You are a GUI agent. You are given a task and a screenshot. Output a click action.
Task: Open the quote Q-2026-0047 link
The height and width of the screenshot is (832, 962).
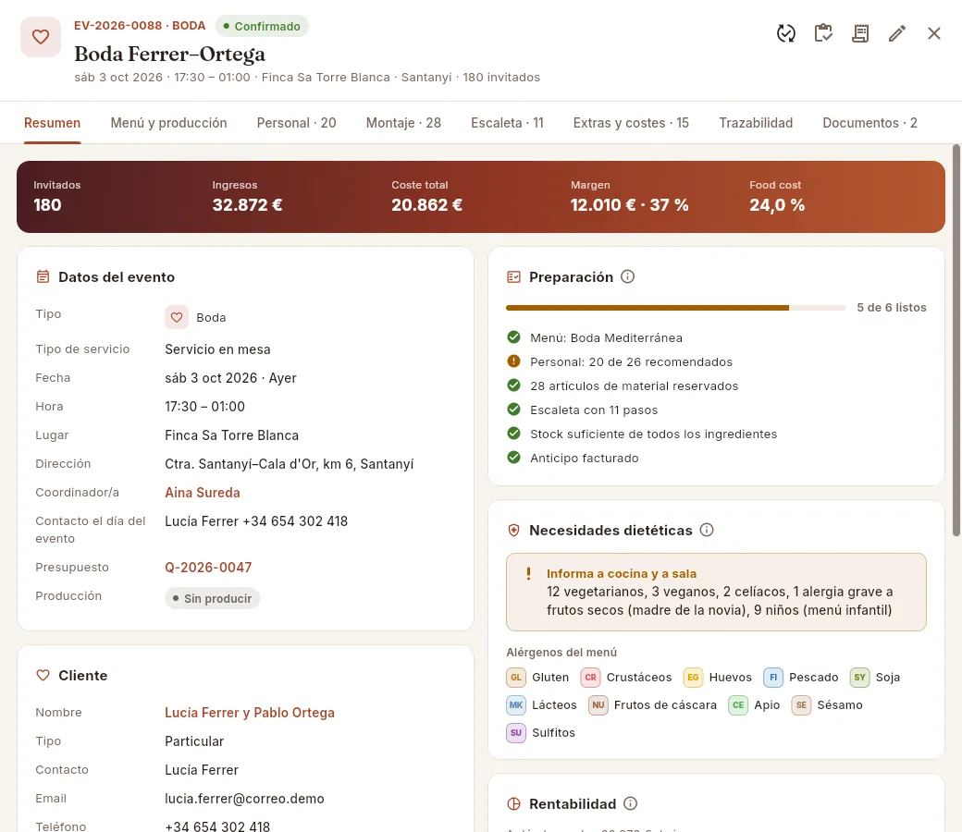pos(208,567)
